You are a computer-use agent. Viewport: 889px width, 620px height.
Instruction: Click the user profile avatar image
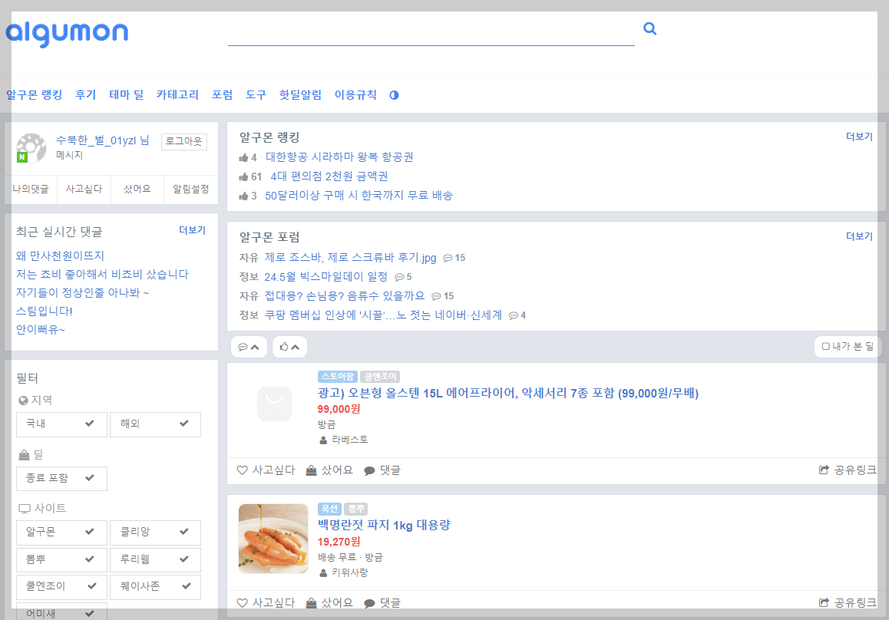point(31,147)
